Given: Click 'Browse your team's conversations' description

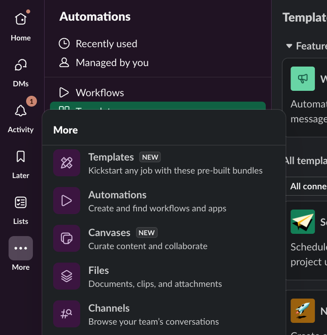Looking at the screenshot, I should click(154, 322).
